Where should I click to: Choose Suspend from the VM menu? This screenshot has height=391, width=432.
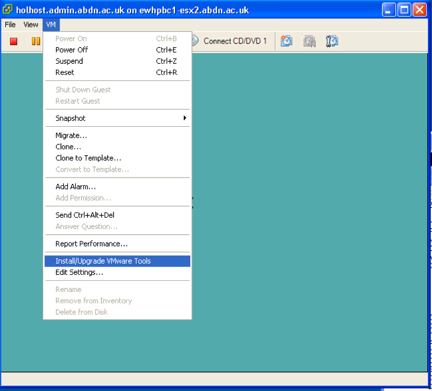[69, 61]
